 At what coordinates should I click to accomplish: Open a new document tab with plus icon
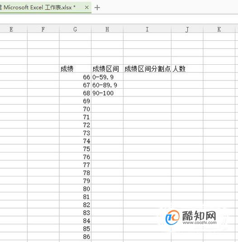tap(97, 7)
